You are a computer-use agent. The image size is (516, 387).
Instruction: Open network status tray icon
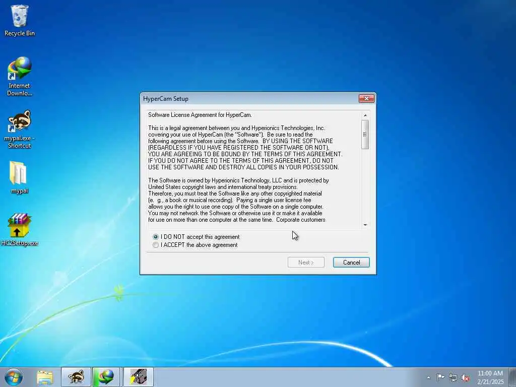click(x=453, y=377)
